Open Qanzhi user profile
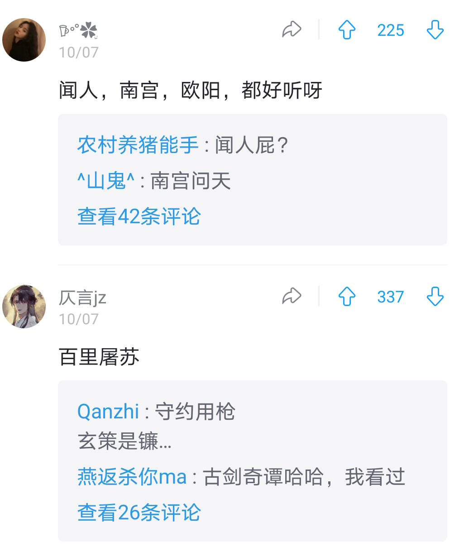 tap(108, 412)
